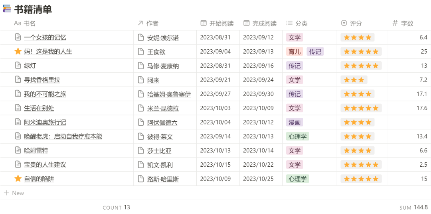
Task: Click start date 2023/09/04
Action: [215, 52]
